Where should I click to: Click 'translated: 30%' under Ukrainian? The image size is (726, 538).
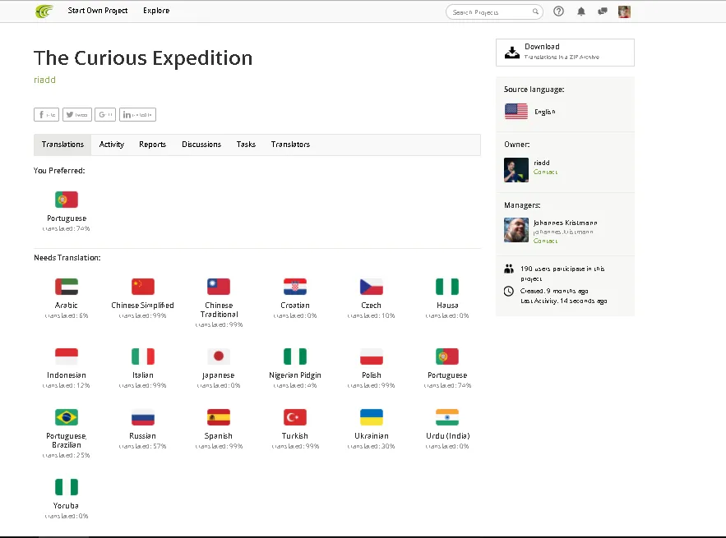[372, 446]
